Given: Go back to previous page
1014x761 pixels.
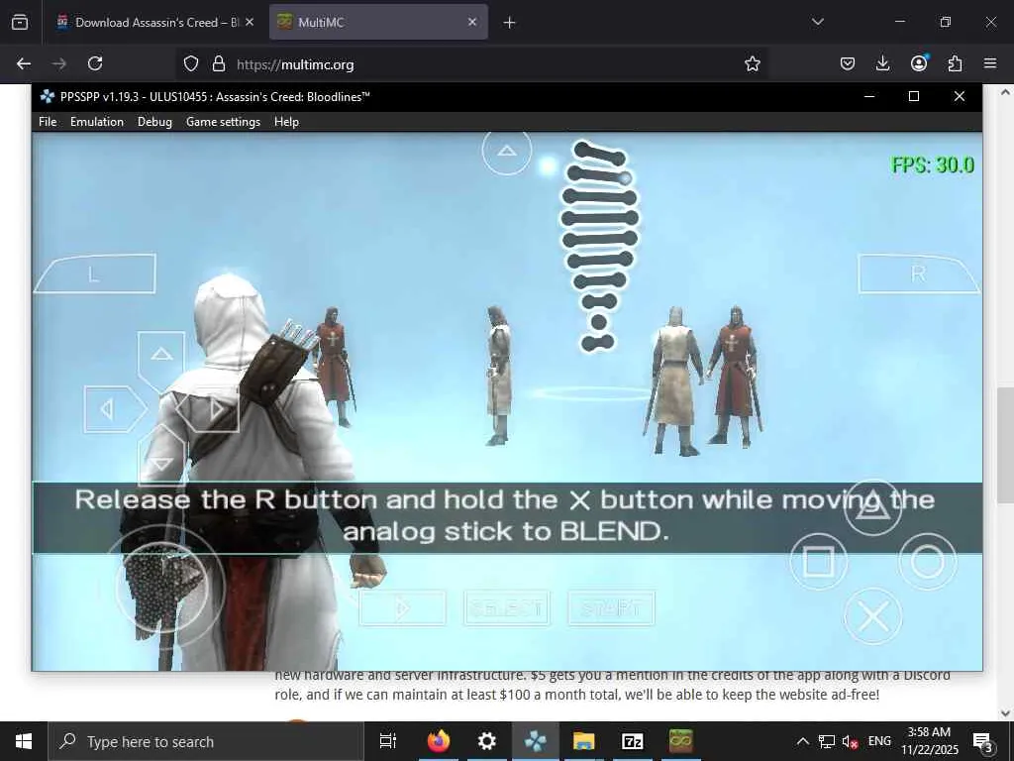Looking at the screenshot, I should [x=24, y=63].
